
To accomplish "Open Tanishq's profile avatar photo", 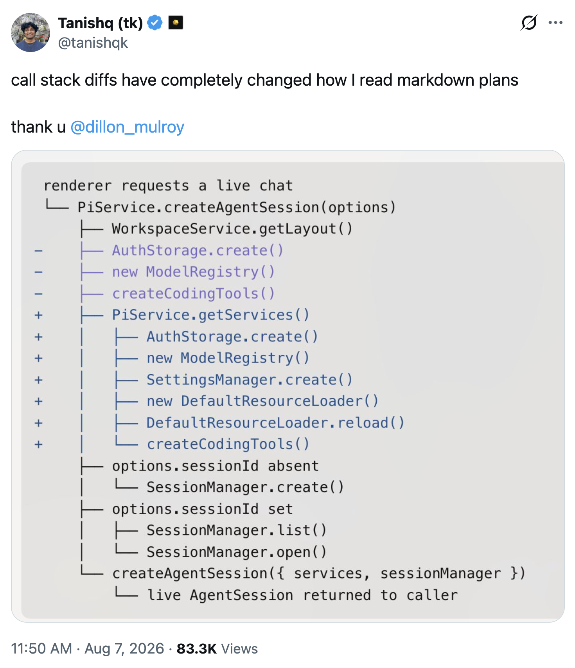I will pyautogui.click(x=31, y=32).
